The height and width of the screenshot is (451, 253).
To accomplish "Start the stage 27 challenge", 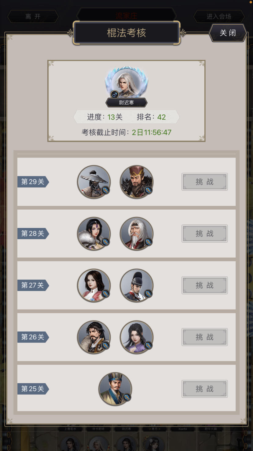I will [205, 286].
